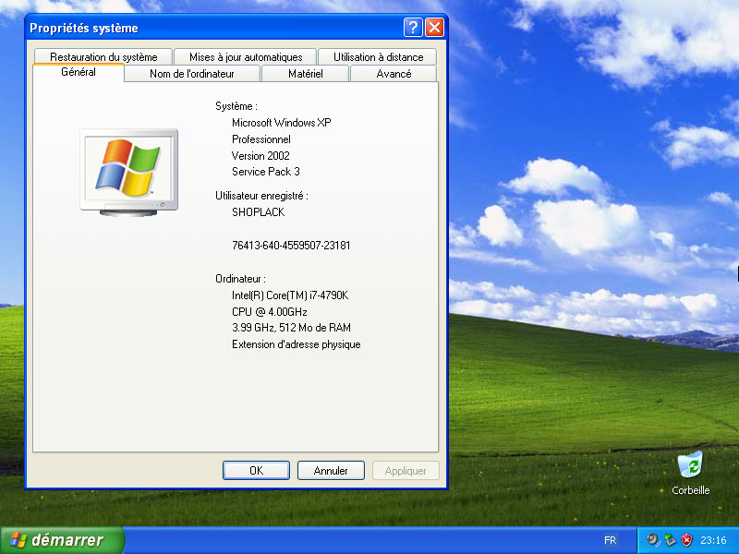Screen dimensions: 739x554
Task: Switch to the Restauration du système tab
Action: [103, 57]
